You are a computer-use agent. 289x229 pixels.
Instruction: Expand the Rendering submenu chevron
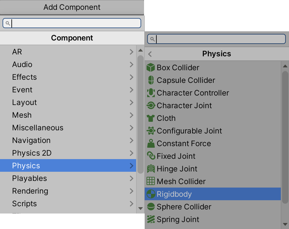click(x=131, y=191)
